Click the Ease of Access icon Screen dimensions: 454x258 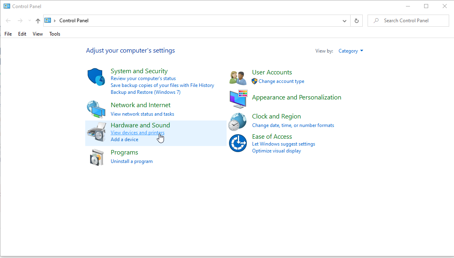tap(238, 143)
